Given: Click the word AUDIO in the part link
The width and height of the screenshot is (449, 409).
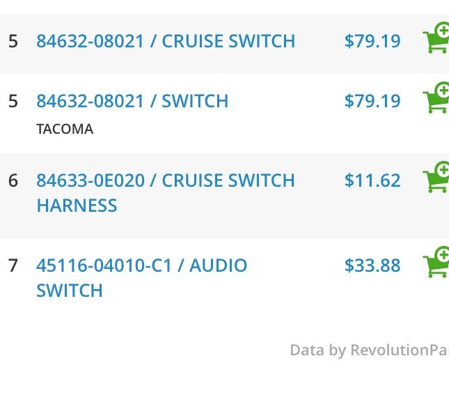Looking at the screenshot, I should 218,265.
